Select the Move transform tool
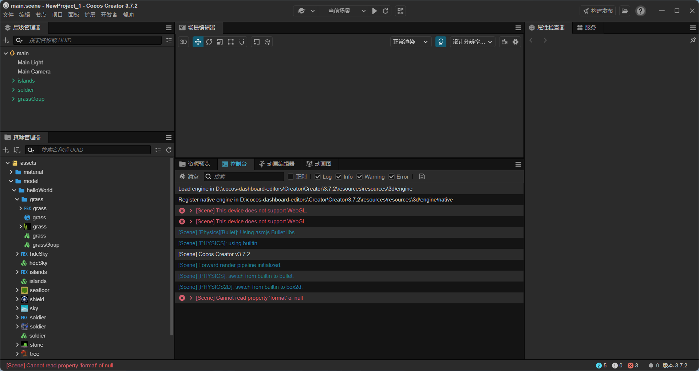This screenshot has width=699, height=371. (198, 42)
